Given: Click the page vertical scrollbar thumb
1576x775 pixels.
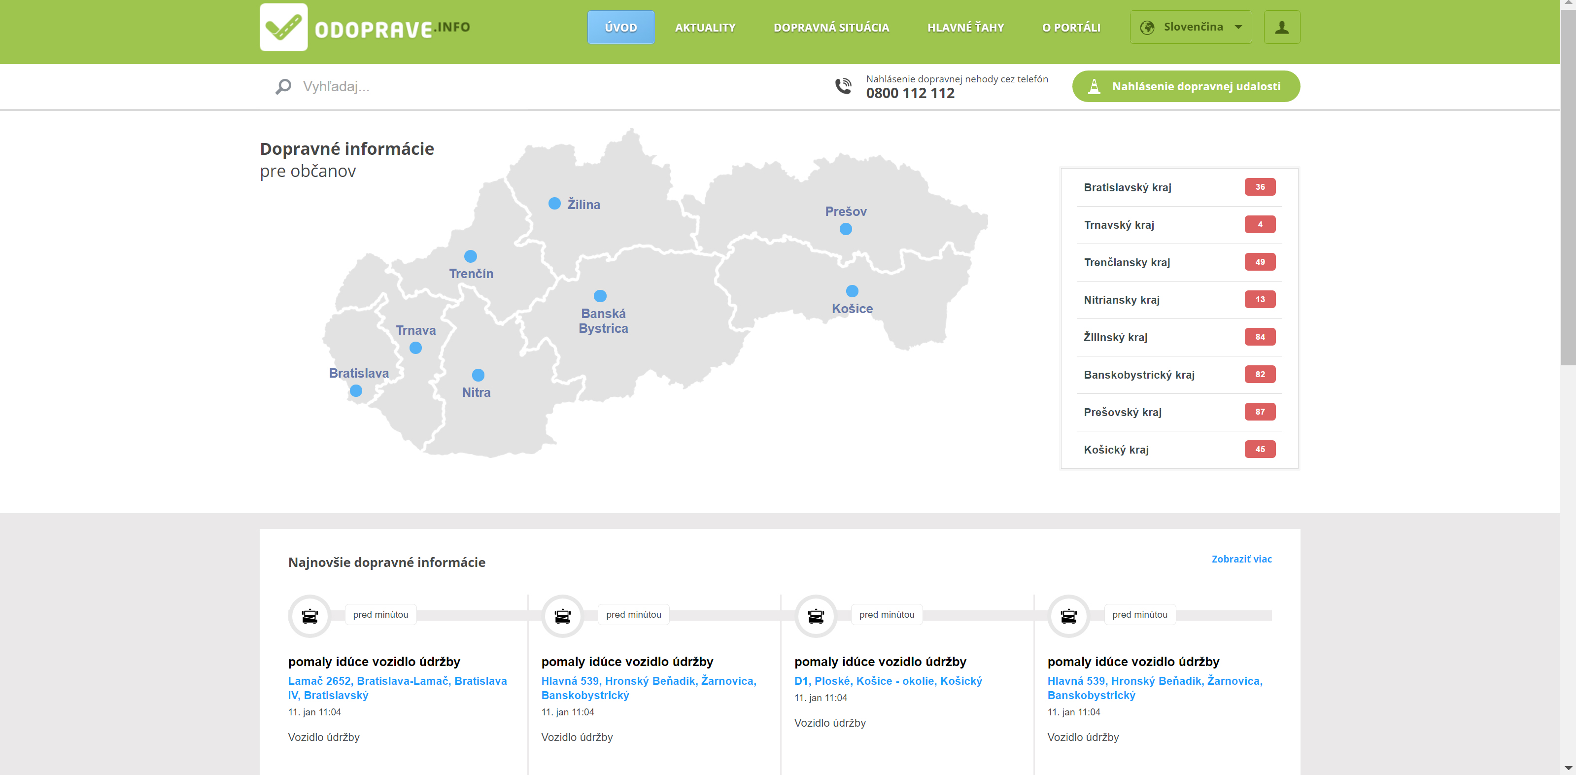Looking at the screenshot, I should click(x=1568, y=184).
